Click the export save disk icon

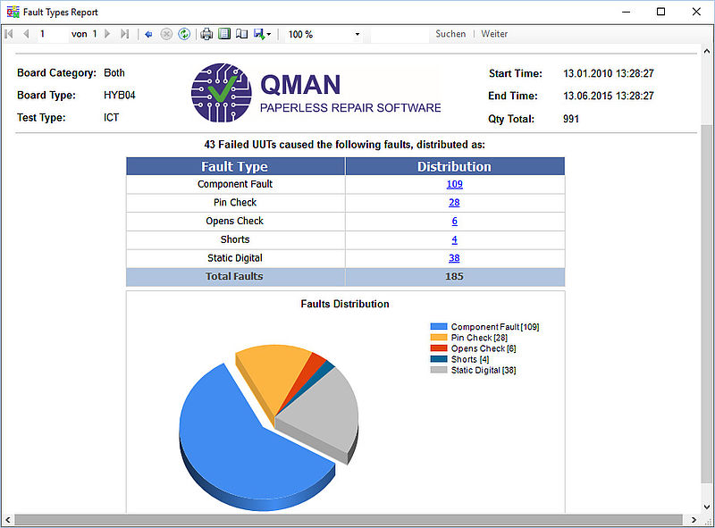259,34
